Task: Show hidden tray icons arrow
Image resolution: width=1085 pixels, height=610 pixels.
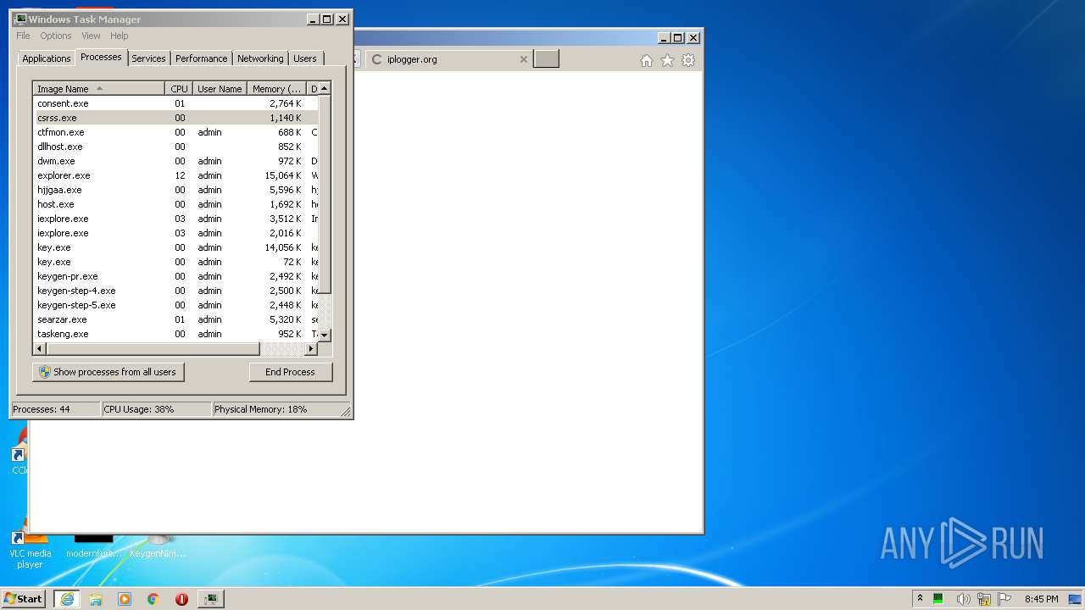Action: (920, 599)
